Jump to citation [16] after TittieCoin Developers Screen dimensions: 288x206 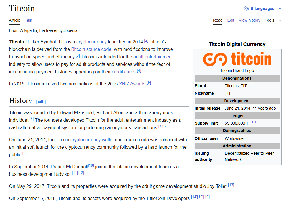(x=206, y=197)
